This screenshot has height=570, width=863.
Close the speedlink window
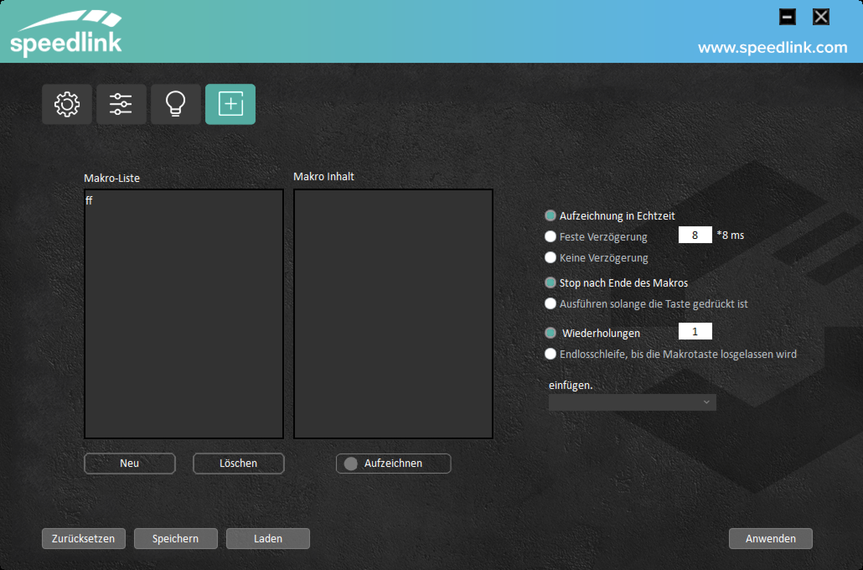coord(821,17)
